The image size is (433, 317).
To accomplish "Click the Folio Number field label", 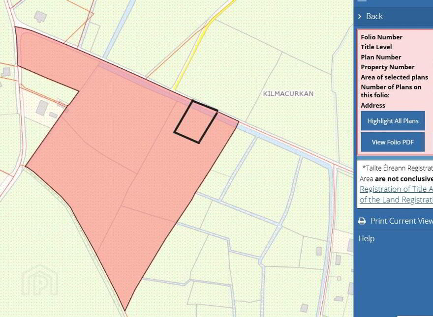I will pos(381,37).
